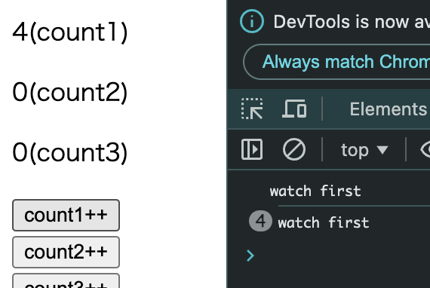Click the DevTools info circle icon
Viewport: 430px width, 288px height.
click(x=252, y=21)
